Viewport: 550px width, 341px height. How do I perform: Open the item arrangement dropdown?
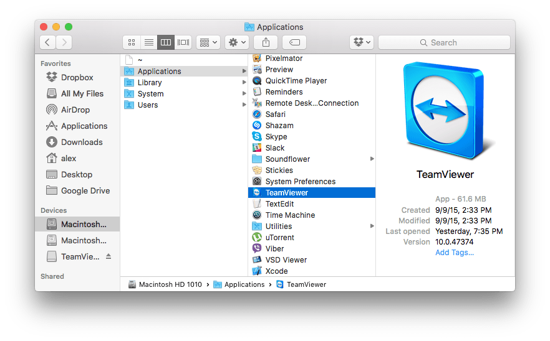point(208,42)
